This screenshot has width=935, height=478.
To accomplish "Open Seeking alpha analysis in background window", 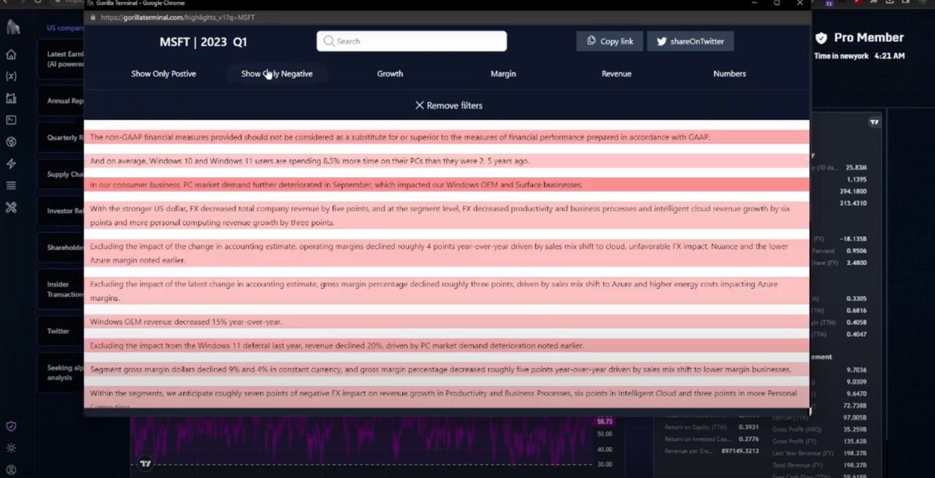I will click(61, 372).
